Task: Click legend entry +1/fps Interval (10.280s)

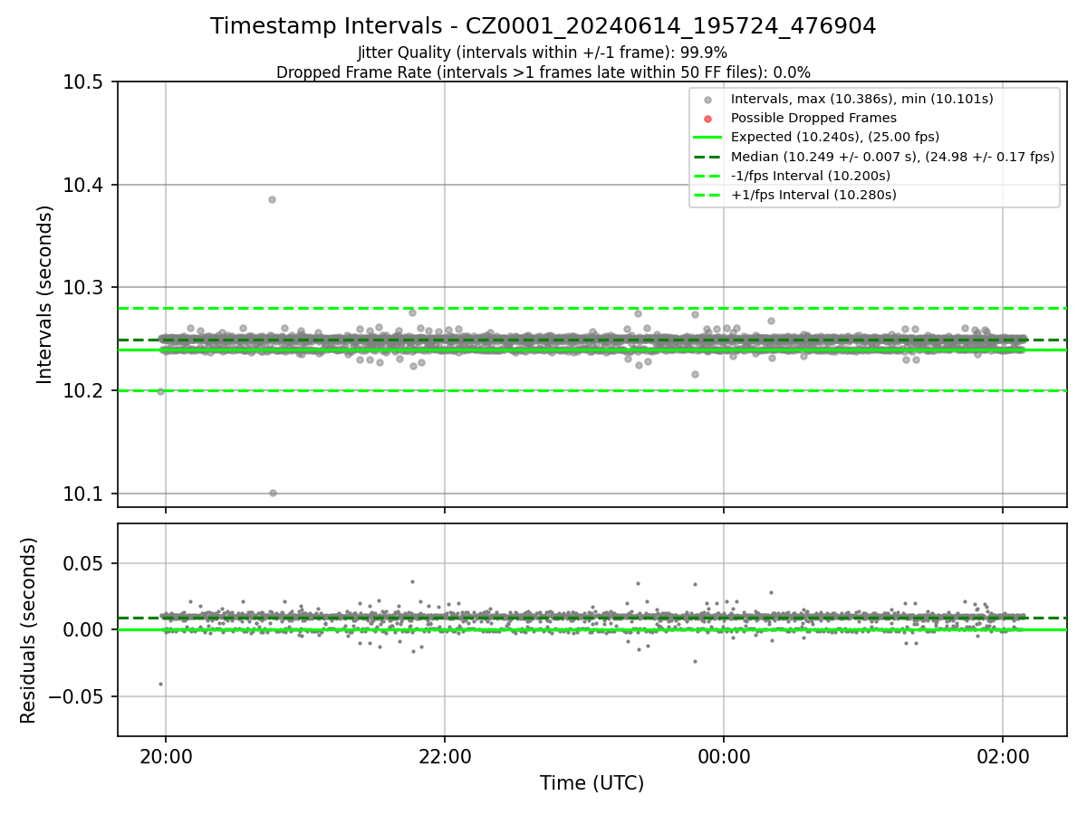Action: click(x=813, y=195)
